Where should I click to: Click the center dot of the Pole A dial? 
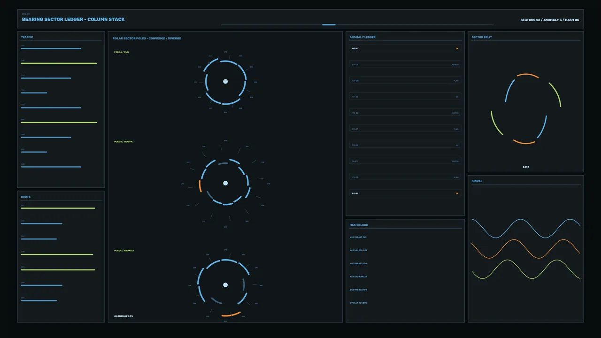pyautogui.click(x=225, y=82)
